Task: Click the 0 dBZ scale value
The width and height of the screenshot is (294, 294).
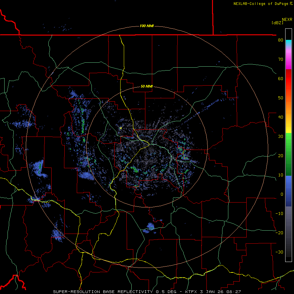Action: (x=282, y=194)
